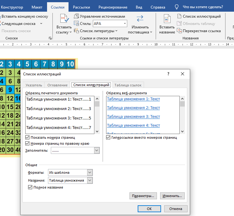Viewport: 234px width, 216px height.
Task: Uncheck Показать номера страниц checkbox
Action: (x=27, y=137)
